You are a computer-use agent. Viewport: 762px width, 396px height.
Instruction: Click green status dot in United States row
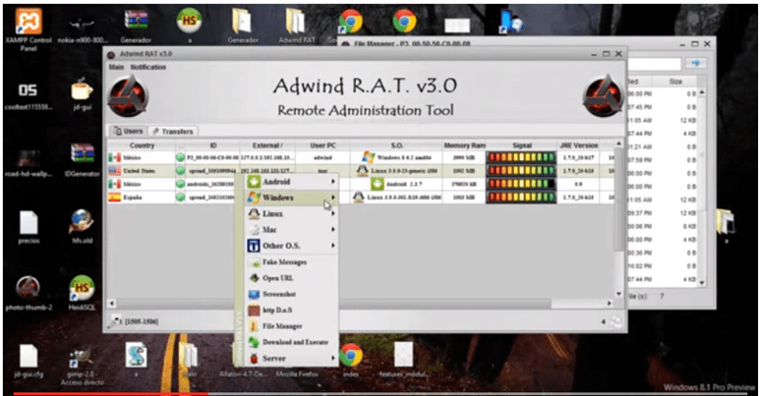(180, 171)
